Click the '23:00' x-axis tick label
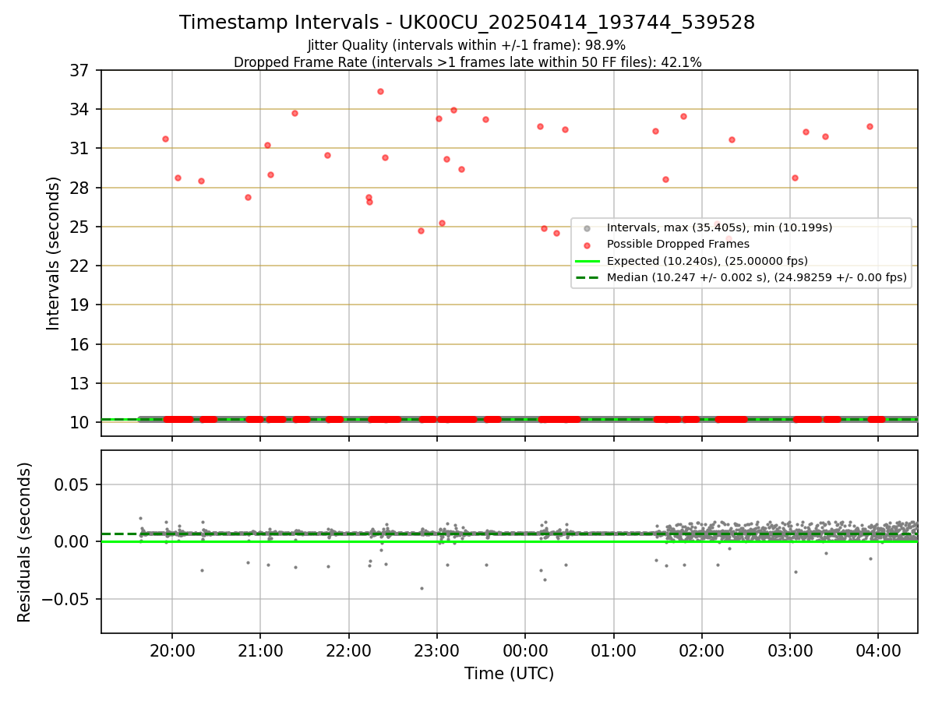The image size is (935, 701). coord(436,651)
